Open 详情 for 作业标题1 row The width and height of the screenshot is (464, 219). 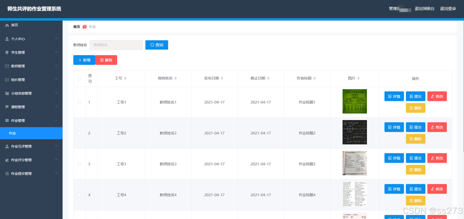394,96
